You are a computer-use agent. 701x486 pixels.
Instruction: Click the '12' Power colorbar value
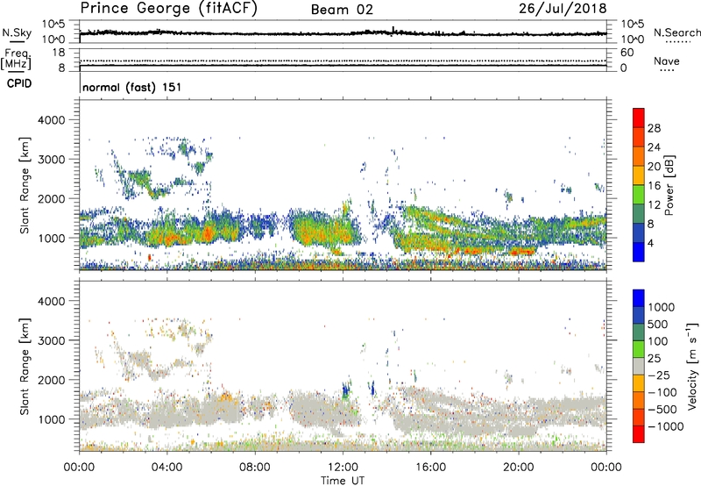click(x=654, y=205)
